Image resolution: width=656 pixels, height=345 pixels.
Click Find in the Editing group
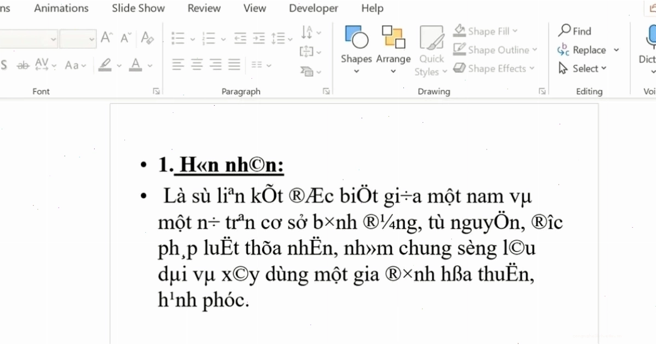click(x=574, y=31)
